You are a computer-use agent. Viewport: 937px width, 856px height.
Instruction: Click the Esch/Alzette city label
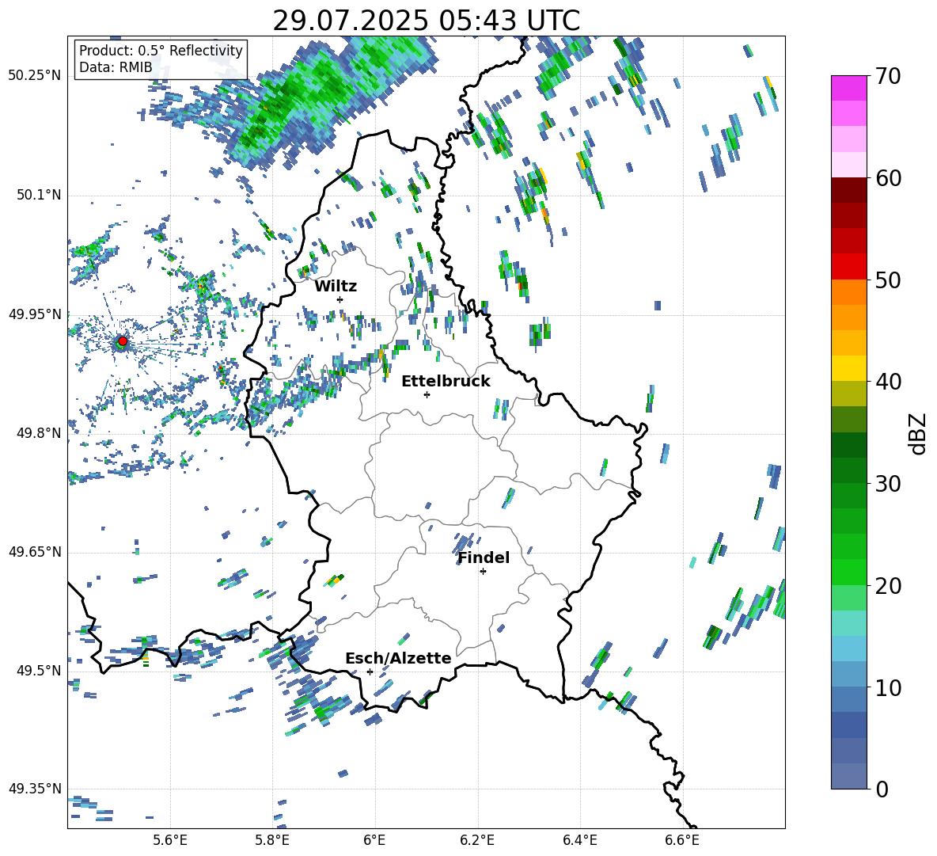pos(398,658)
